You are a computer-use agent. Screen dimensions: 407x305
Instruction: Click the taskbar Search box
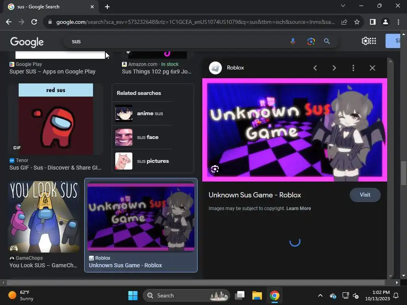click(186, 295)
